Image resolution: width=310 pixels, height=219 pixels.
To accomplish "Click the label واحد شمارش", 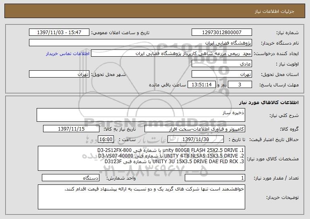I will pos(121,178).
